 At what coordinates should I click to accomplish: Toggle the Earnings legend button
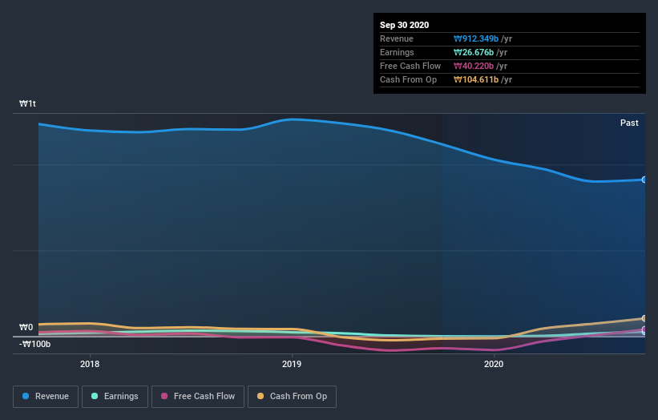115,397
